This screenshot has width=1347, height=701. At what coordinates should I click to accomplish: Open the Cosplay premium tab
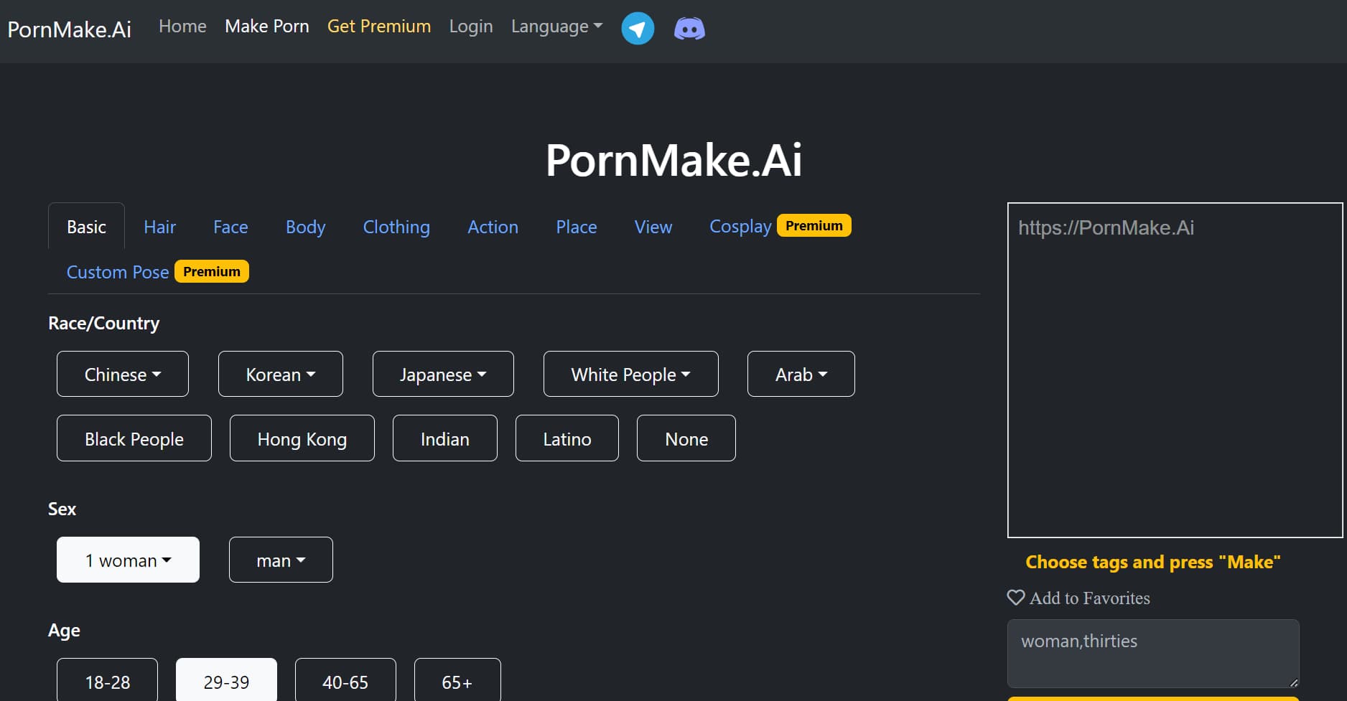(x=780, y=226)
